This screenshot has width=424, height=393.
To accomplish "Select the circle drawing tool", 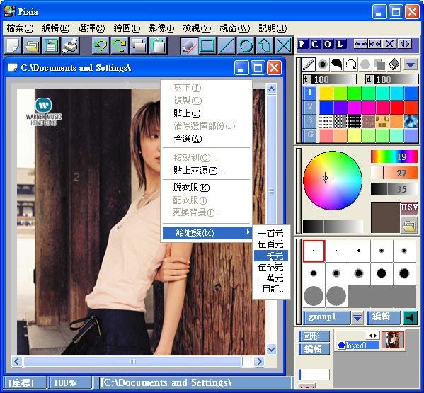I will [x=246, y=45].
